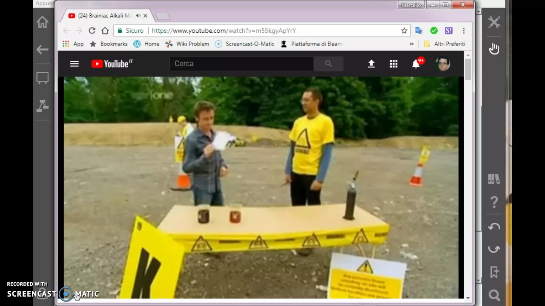Screen dimensions: 545x306
Task: Open the Wiki Problem bookmark
Action: [x=187, y=44]
